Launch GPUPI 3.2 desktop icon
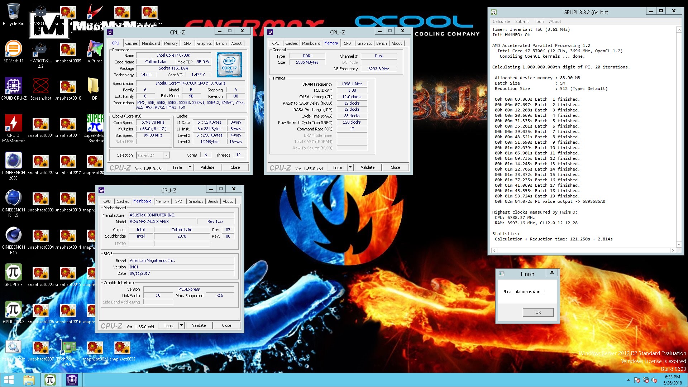Screen dimensions: 688x387 point(13,275)
